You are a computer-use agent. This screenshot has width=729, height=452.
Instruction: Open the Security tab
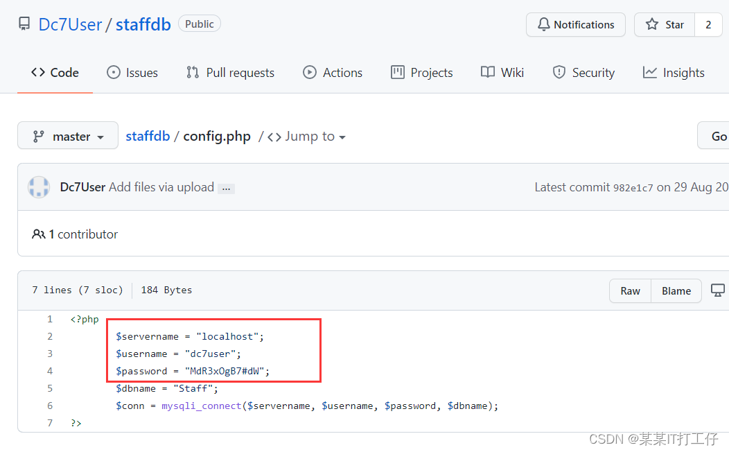tap(583, 73)
